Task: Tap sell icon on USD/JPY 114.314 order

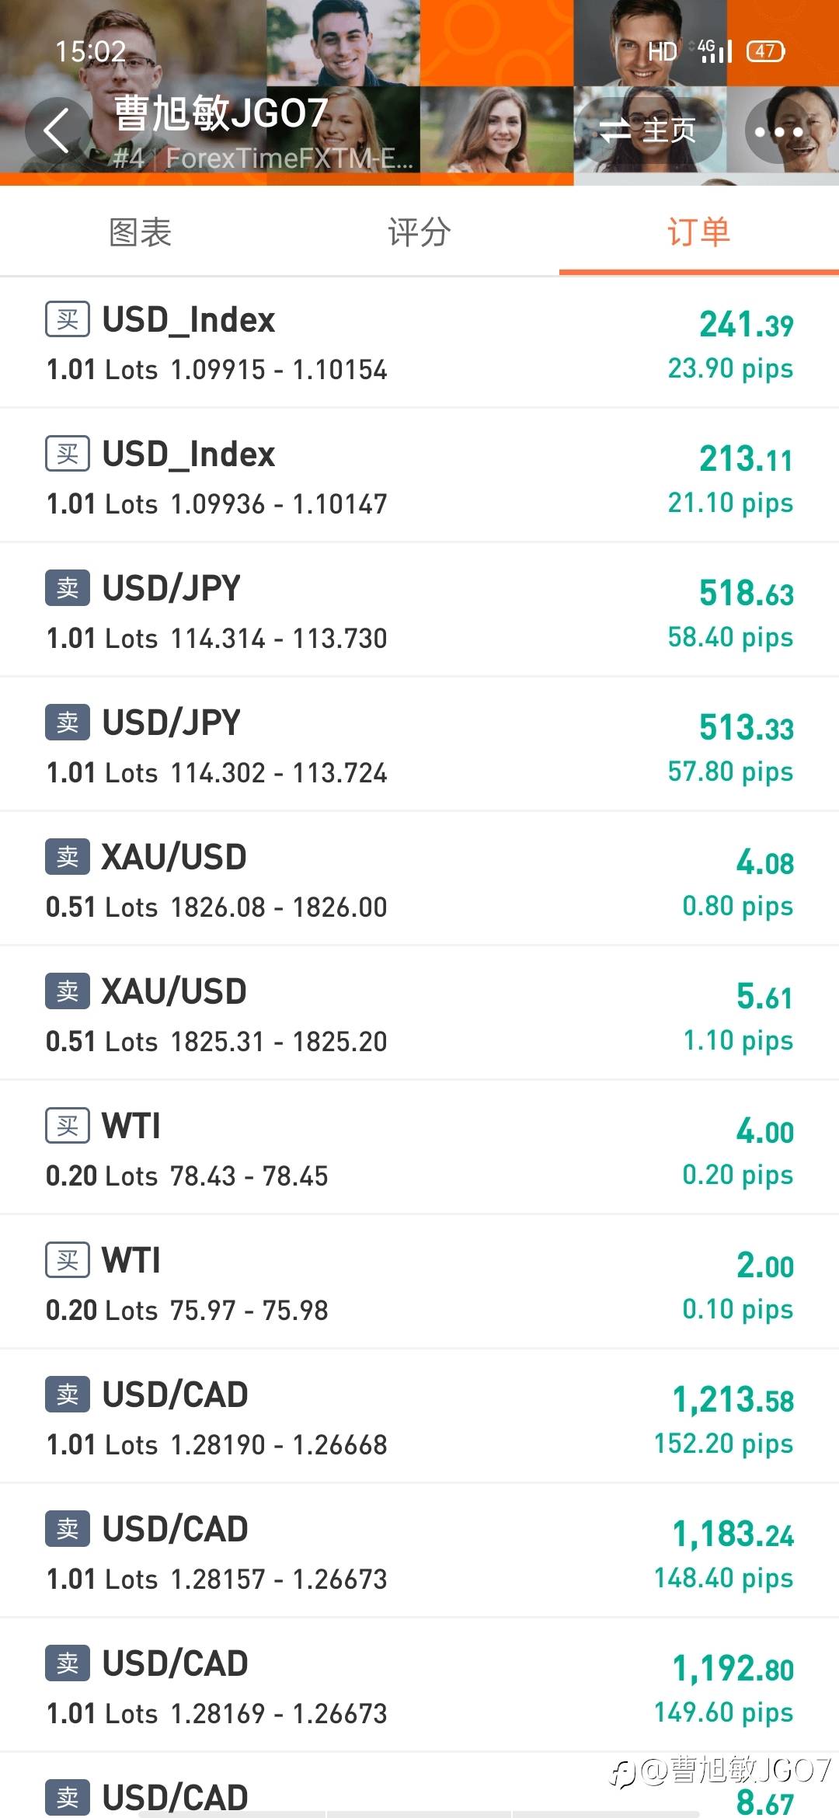Action: 68,588
